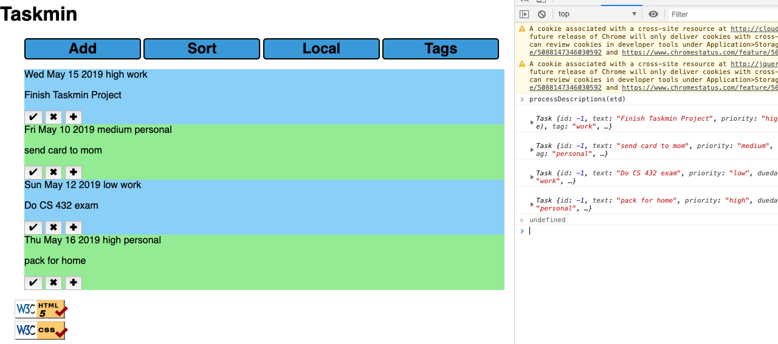This screenshot has height=344, width=778.
Task: Click 'Thu May 16 2019 high personal' header
Action: [92, 240]
